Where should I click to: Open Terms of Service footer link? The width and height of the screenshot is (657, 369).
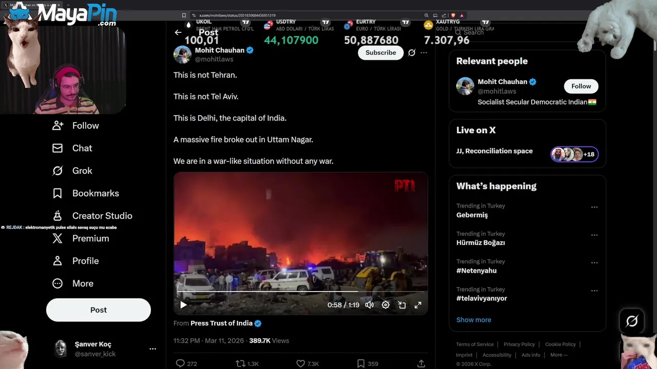point(475,344)
